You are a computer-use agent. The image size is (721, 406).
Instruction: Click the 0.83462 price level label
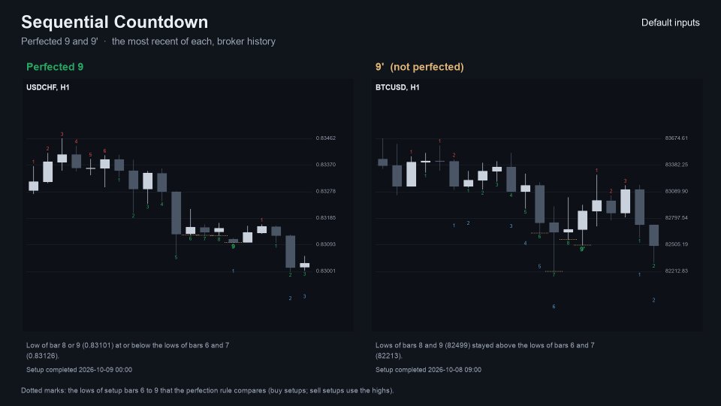point(325,138)
